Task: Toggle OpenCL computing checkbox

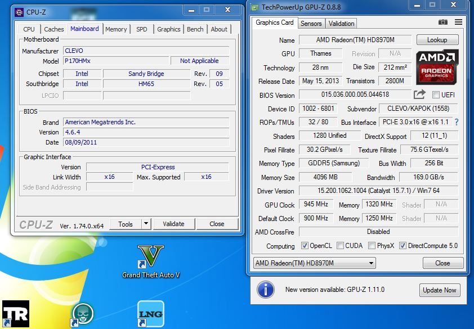Action: (305, 246)
